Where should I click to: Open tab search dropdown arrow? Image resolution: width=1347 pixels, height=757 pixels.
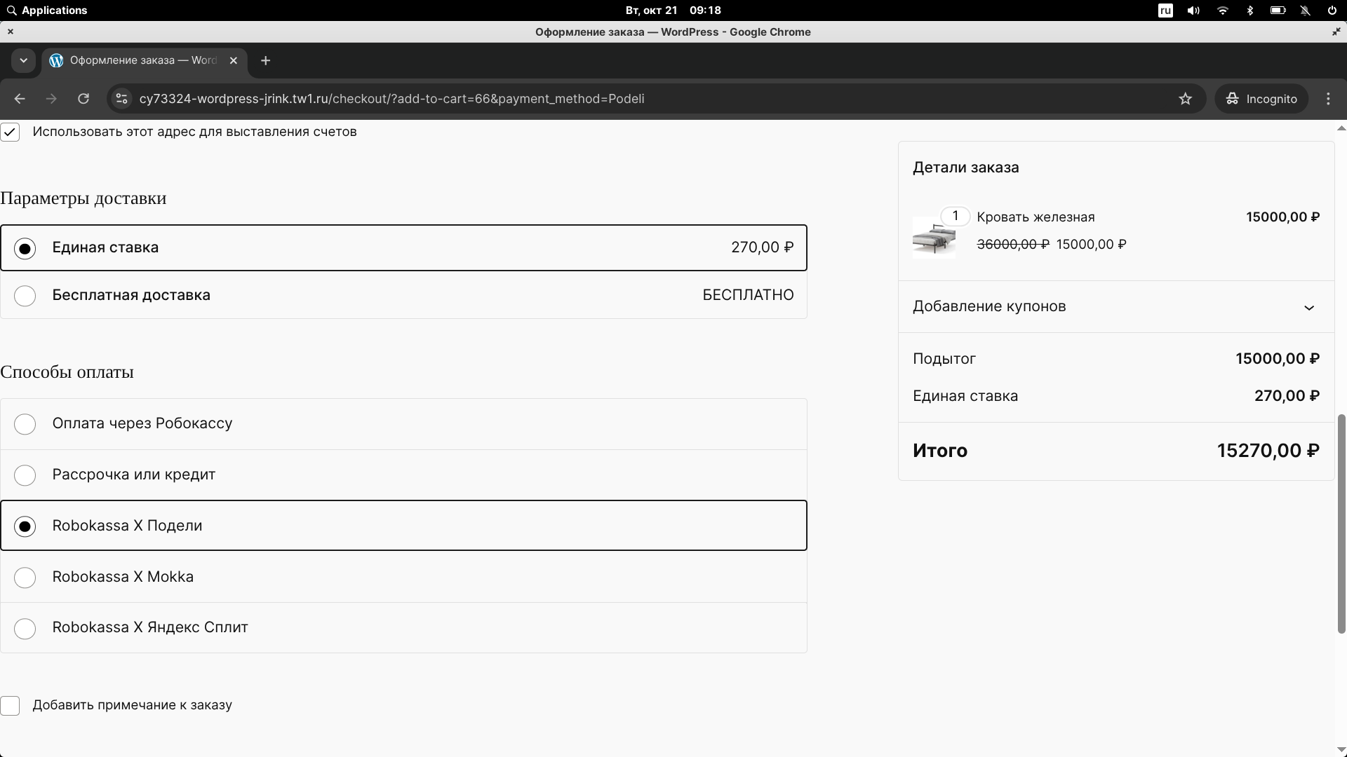(x=23, y=60)
